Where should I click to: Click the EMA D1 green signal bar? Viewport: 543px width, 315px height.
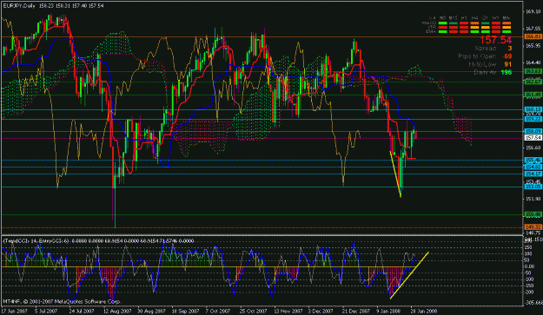[x=485, y=31]
